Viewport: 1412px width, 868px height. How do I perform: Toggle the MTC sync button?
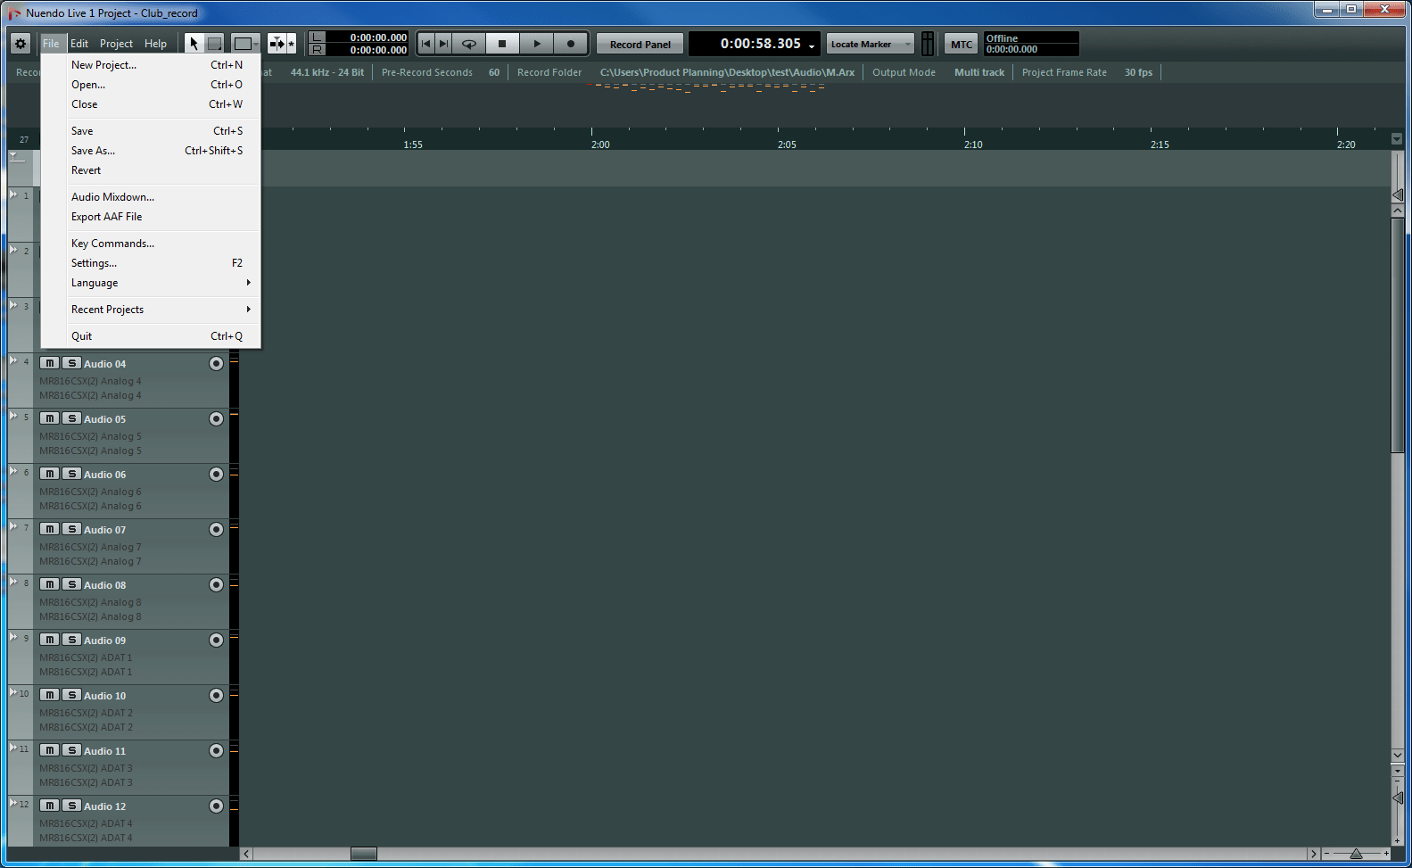pos(962,44)
